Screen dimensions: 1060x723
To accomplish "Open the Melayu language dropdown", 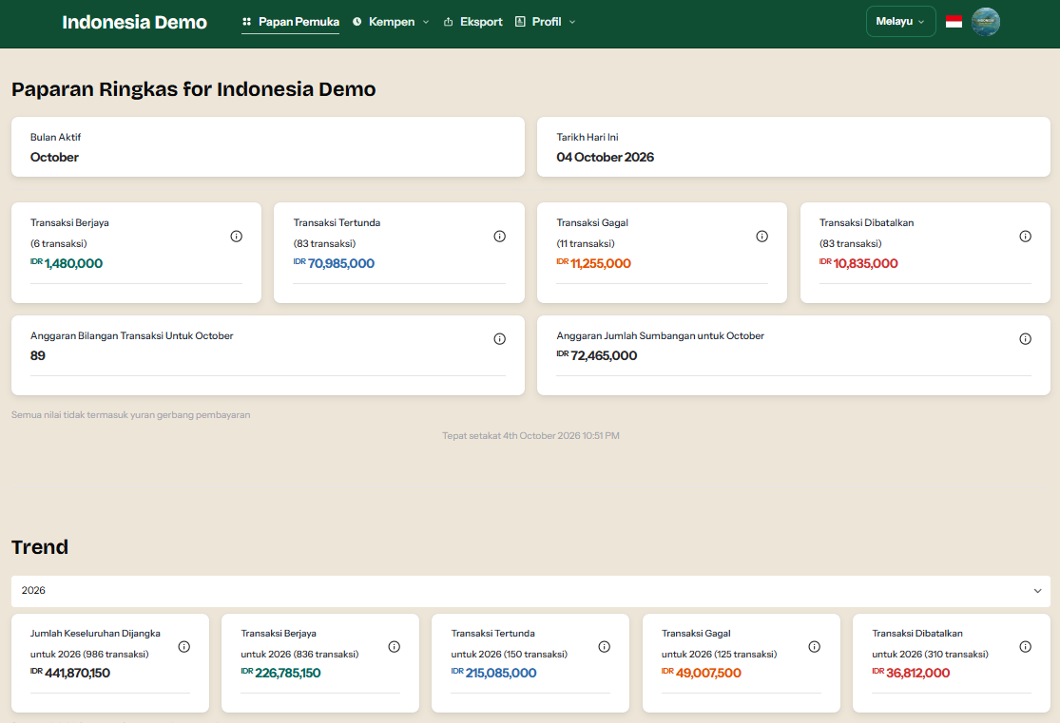I will pos(900,22).
